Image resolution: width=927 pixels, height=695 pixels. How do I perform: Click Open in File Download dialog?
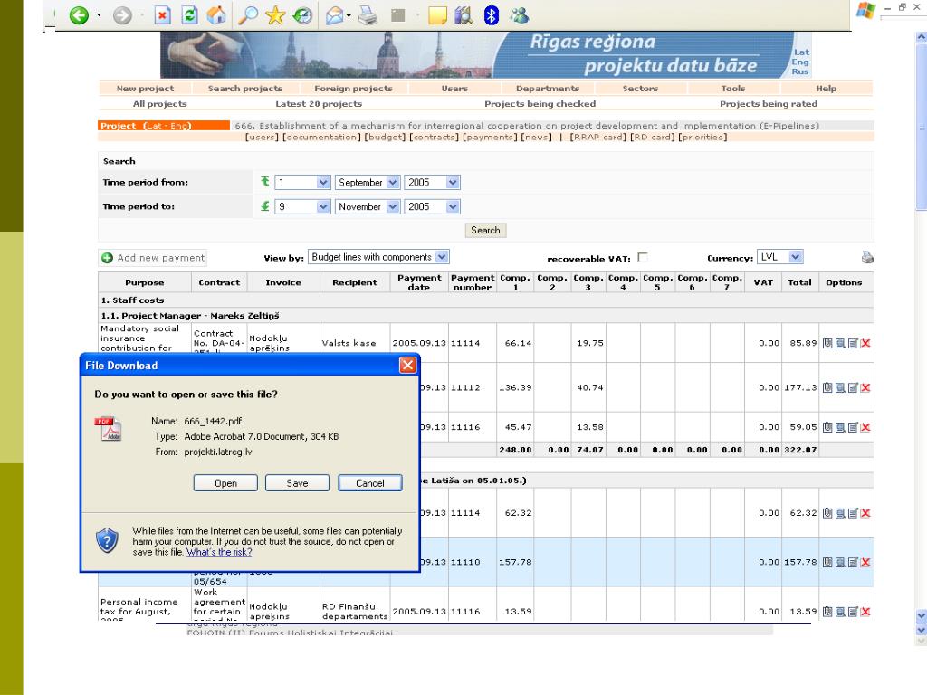225,483
